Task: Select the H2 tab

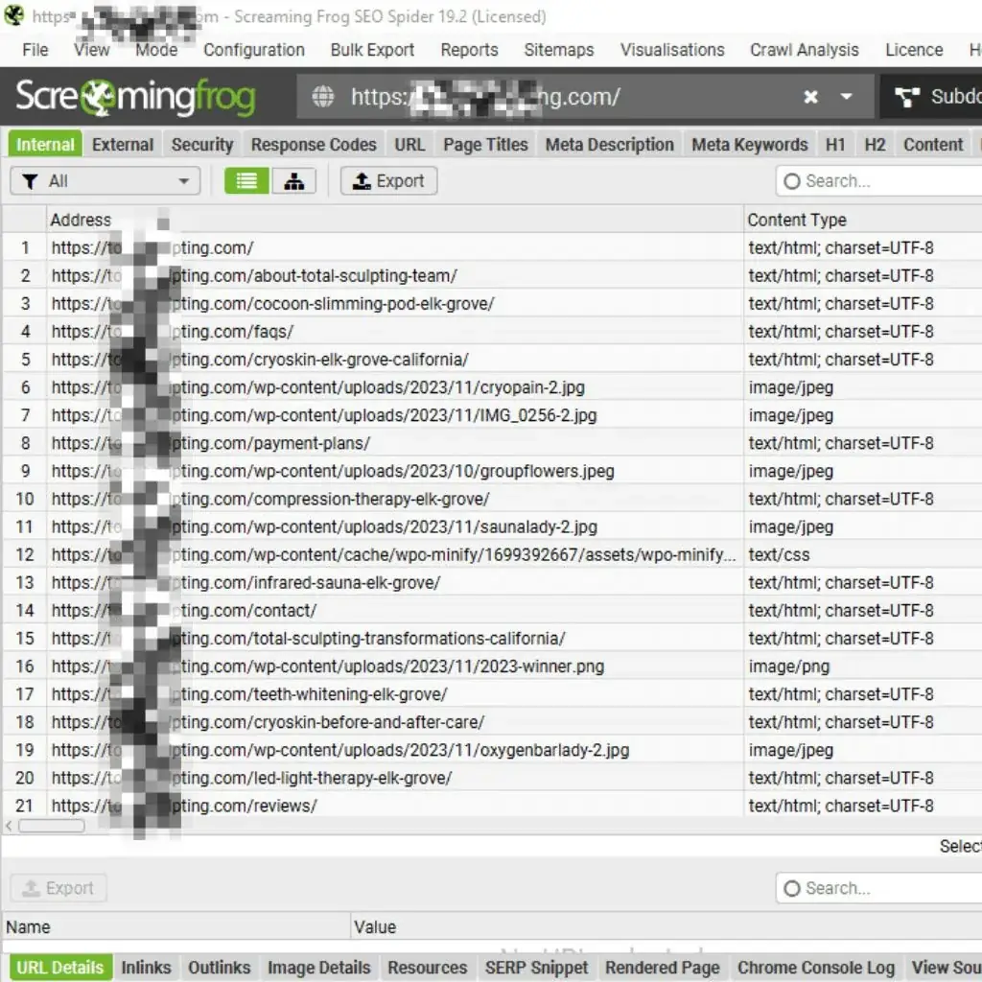Action: pos(875,145)
